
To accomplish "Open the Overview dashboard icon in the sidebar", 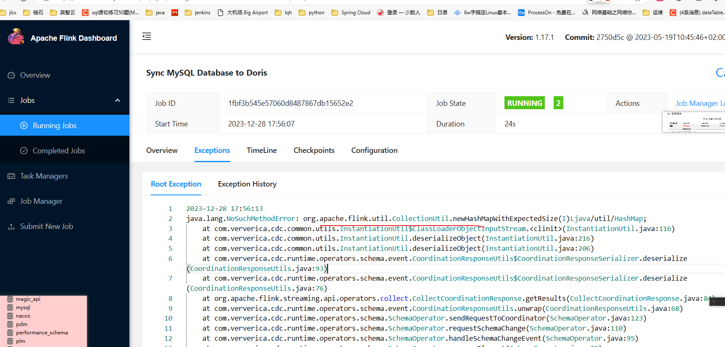I will coord(11,75).
